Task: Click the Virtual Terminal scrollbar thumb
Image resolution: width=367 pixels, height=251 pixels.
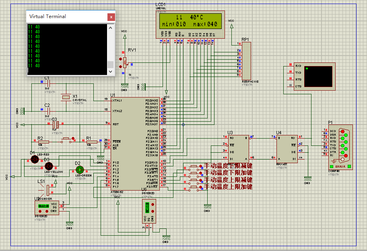Action: click(111, 64)
